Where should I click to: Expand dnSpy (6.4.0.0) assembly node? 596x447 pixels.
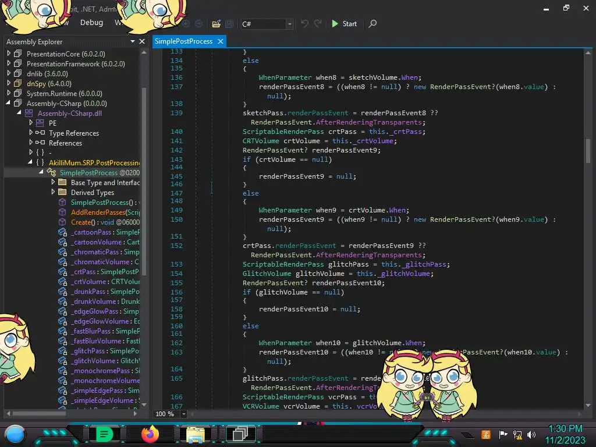click(x=9, y=83)
